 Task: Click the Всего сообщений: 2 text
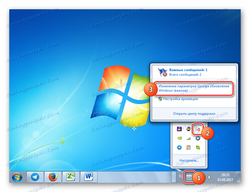click(x=185, y=75)
